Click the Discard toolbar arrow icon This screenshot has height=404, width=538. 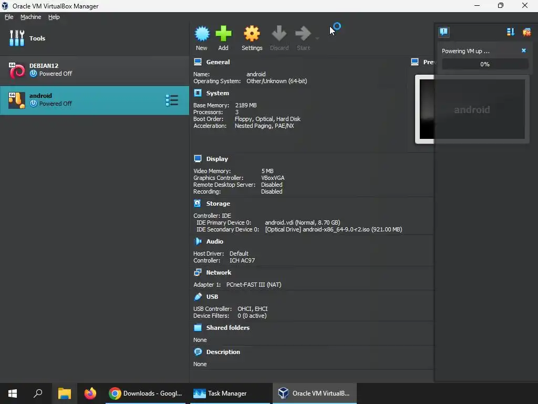coord(279,34)
